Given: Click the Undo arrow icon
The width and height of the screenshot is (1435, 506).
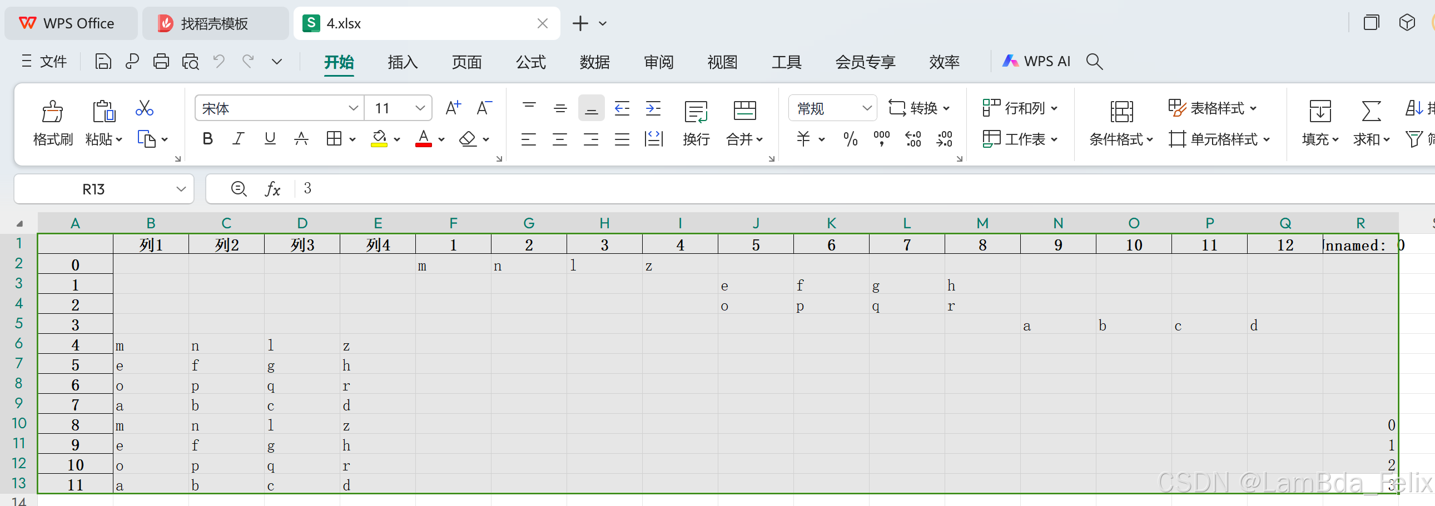Looking at the screenshot, I should [219, 61].
